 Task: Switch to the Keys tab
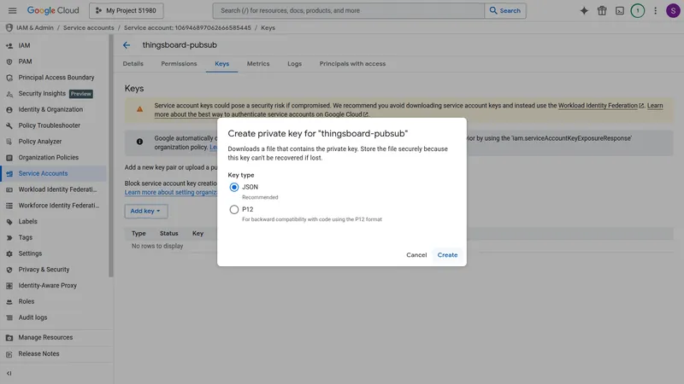pyautogui.click(x=221, y=63)
